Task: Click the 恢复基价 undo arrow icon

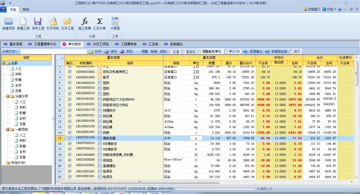Action: tap(245, 52)
